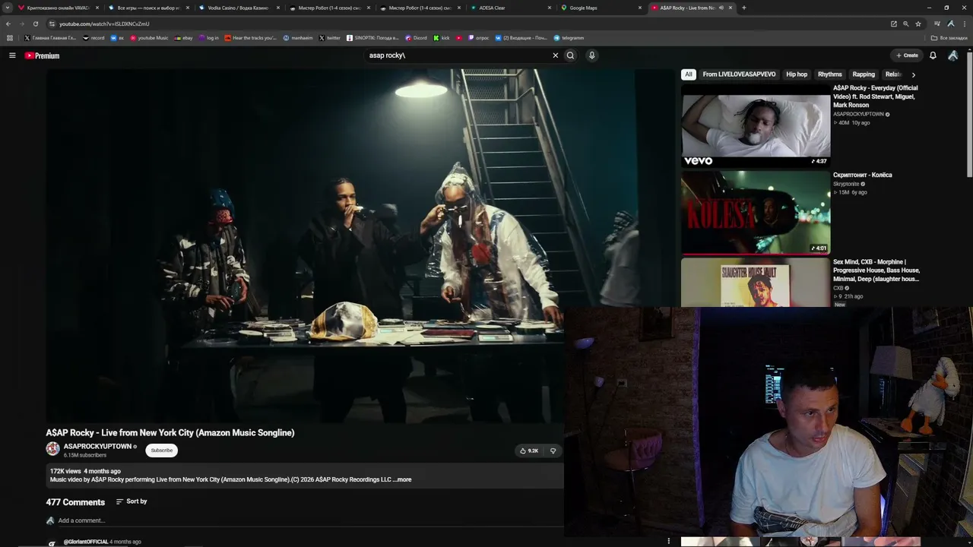
Task: Open the record bookmark
Action: point(93,38)
